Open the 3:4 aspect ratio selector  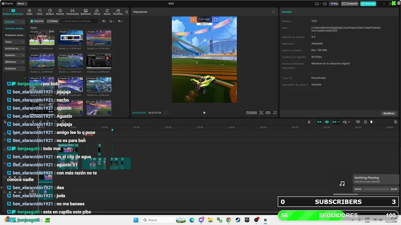[x=268, y=113]
